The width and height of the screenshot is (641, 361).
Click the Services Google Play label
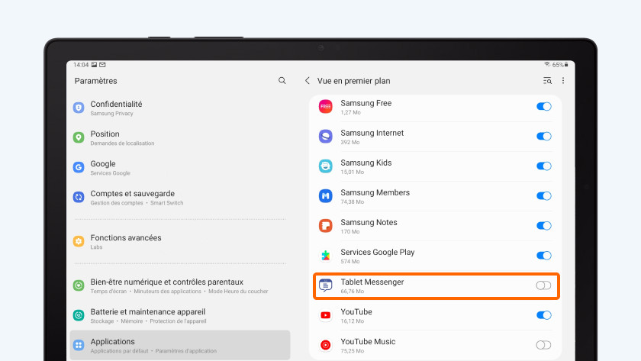[377, 253]
